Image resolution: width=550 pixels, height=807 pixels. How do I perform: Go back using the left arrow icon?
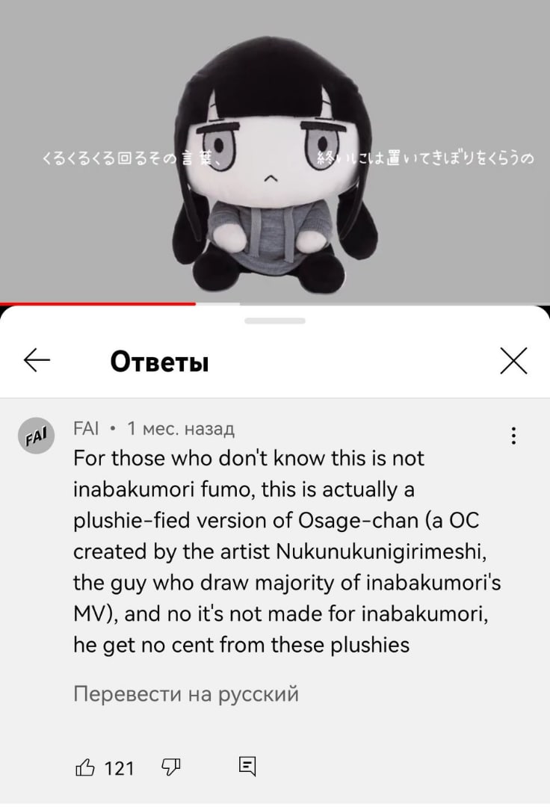pos(37,360)
